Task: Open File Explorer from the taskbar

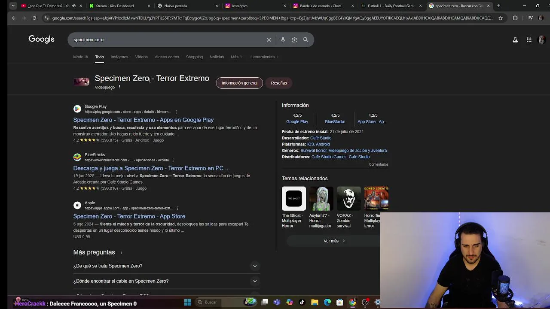Action: click(315, 302)
